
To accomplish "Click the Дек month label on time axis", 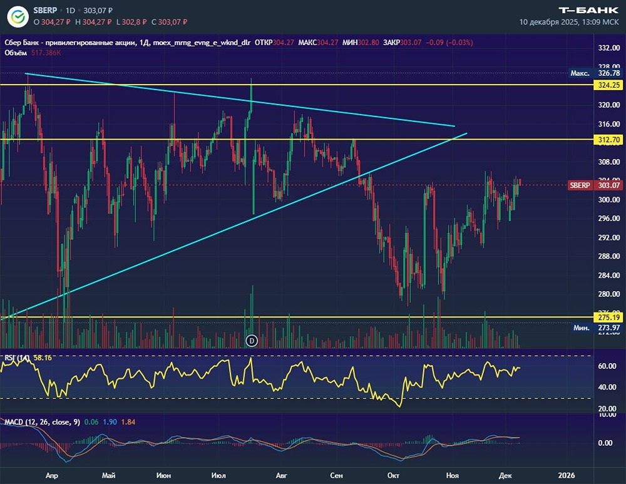I will coord(505,475).
